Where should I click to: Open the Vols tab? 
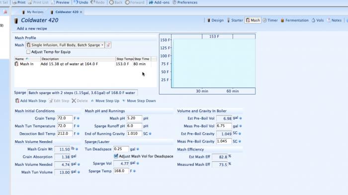pos(318,20)
